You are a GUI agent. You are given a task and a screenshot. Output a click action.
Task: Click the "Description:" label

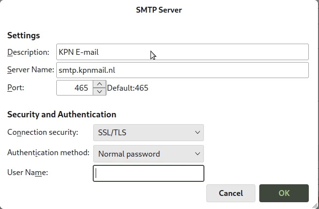28,52
